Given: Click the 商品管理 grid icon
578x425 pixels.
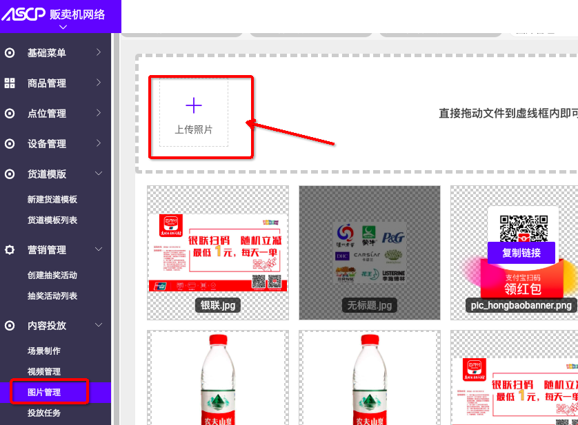Looking at the screenshot, I should coord(10,83).
